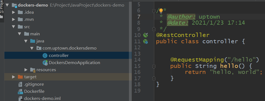The height and width of the screenshot is (101, 265).
Task: Click the lightbulb intention icon on line 6
Action: (x=161, y=11)
